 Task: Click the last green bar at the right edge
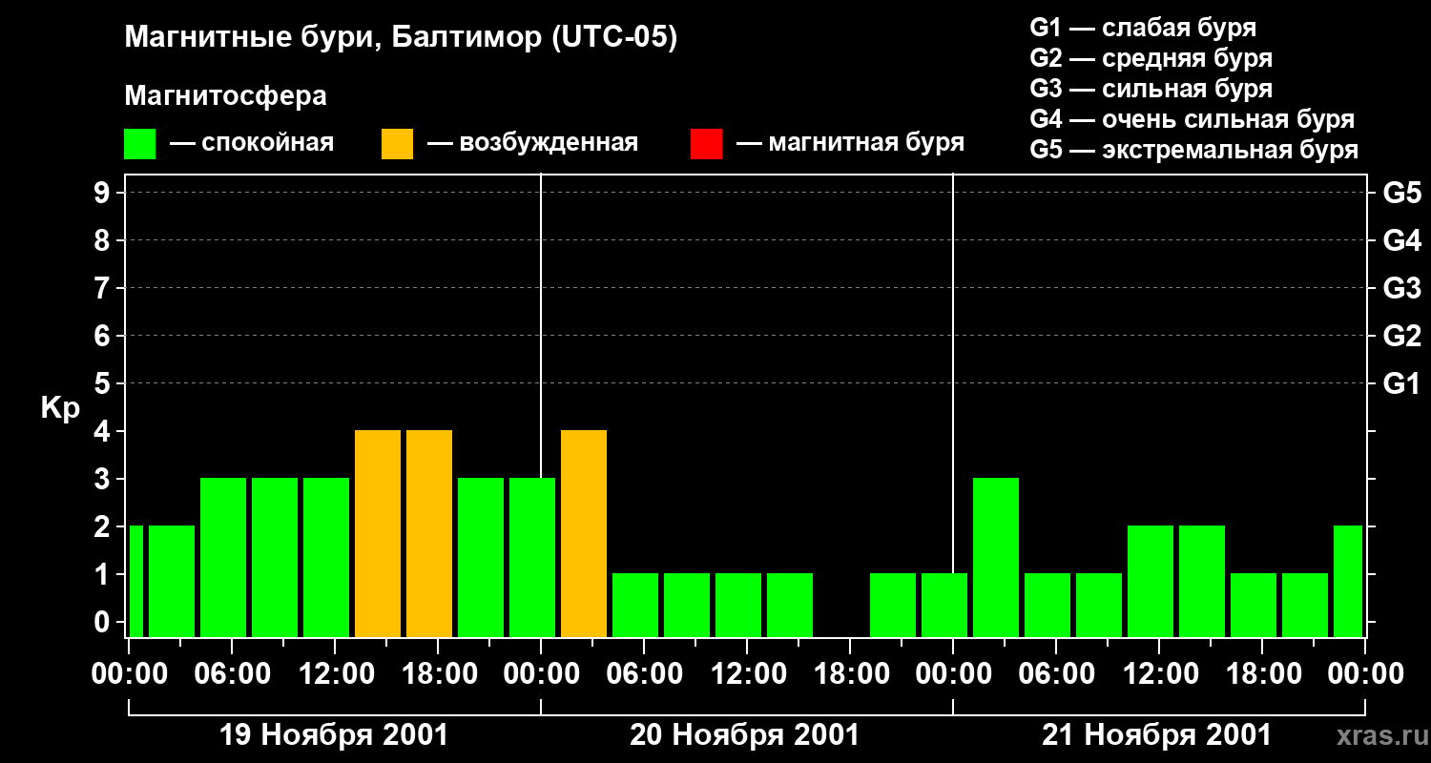1348,581
